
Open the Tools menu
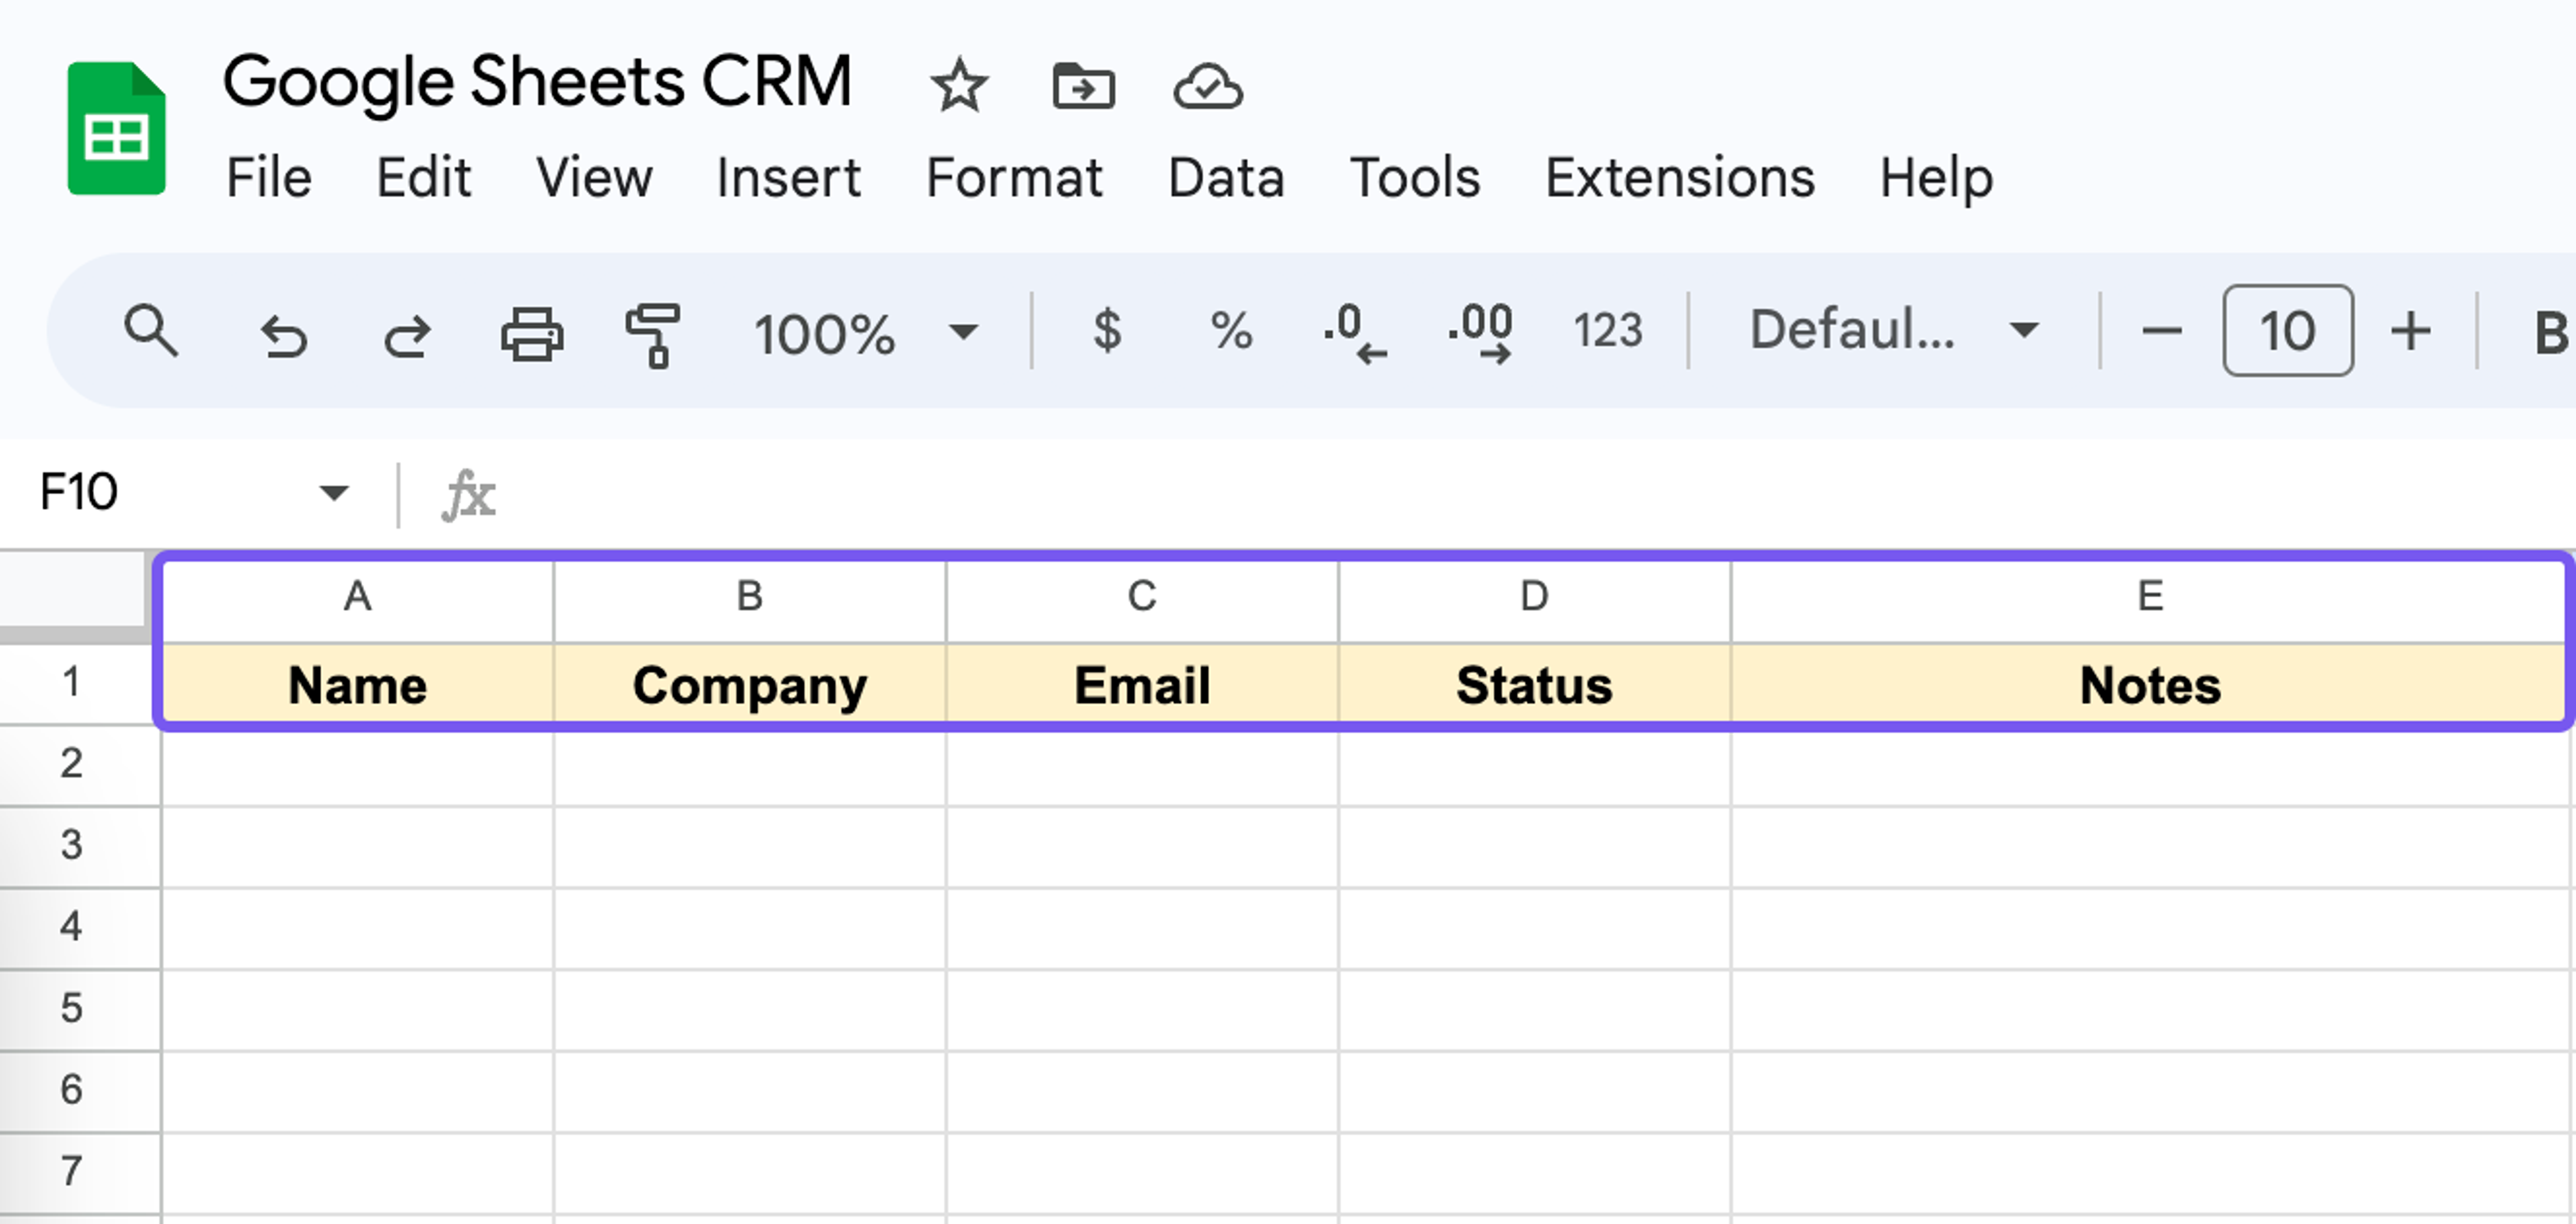pos(1415,178)
